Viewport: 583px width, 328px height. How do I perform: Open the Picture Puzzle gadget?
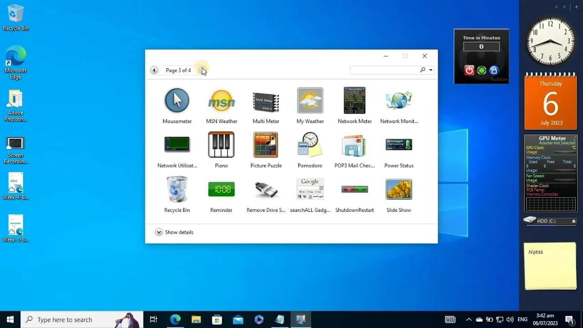click(x=266, y=145)
